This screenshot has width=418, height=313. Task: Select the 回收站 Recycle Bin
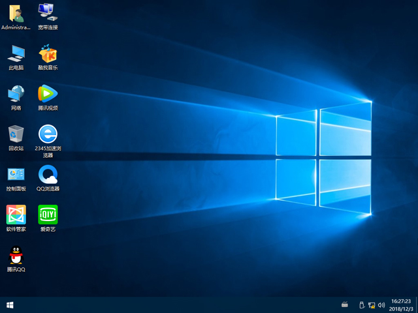tap(16, 134)
